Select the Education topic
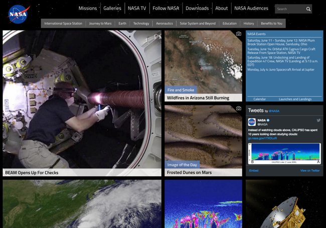The height and width of the screenshot is (228, 326). coord(230,24)
